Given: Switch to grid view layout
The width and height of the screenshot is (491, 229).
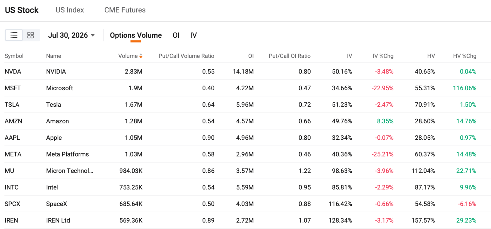Looking at the screenshot, I should pyautogui.click(x=31, y=35).
